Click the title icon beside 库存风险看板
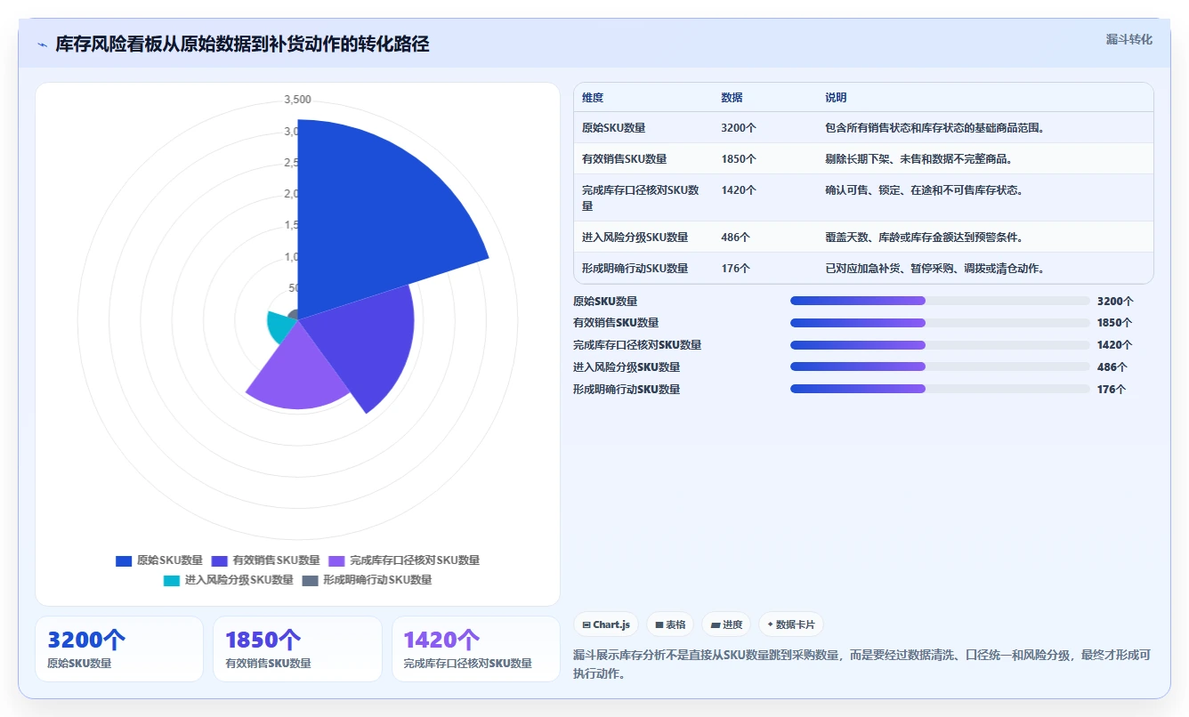This screenshot has width=1189, height=717. pyautogui.click(x=42, y=44)
